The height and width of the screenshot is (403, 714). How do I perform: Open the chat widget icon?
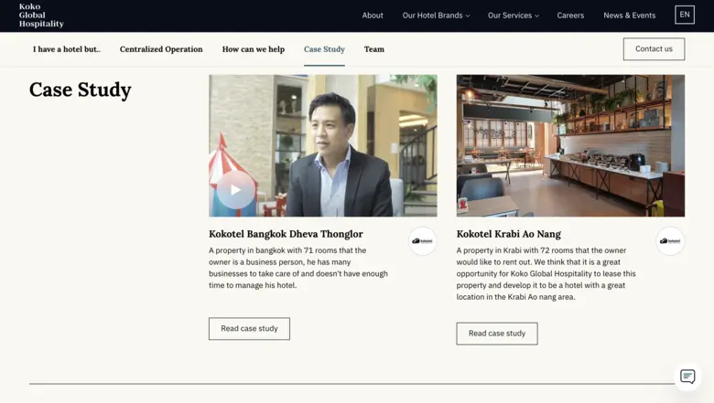point(687,376)
